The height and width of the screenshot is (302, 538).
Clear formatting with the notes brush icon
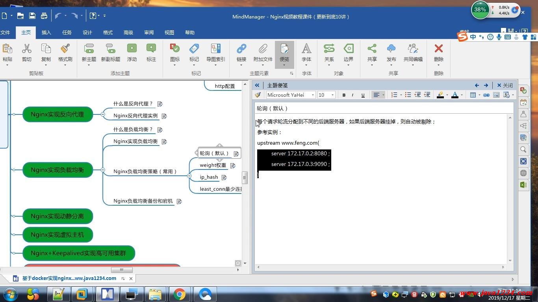pyautogui.click(x=258, y=95)
